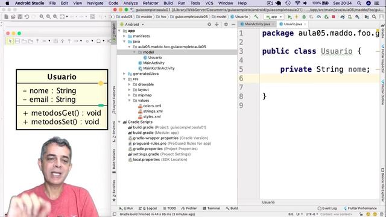The height and width of the screenshot is (217, 386).
Task: Open the Event Log
Action: 327,209
